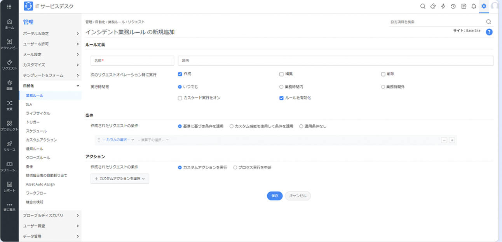Expand the ポータル&設定 sidebar section

51,33
